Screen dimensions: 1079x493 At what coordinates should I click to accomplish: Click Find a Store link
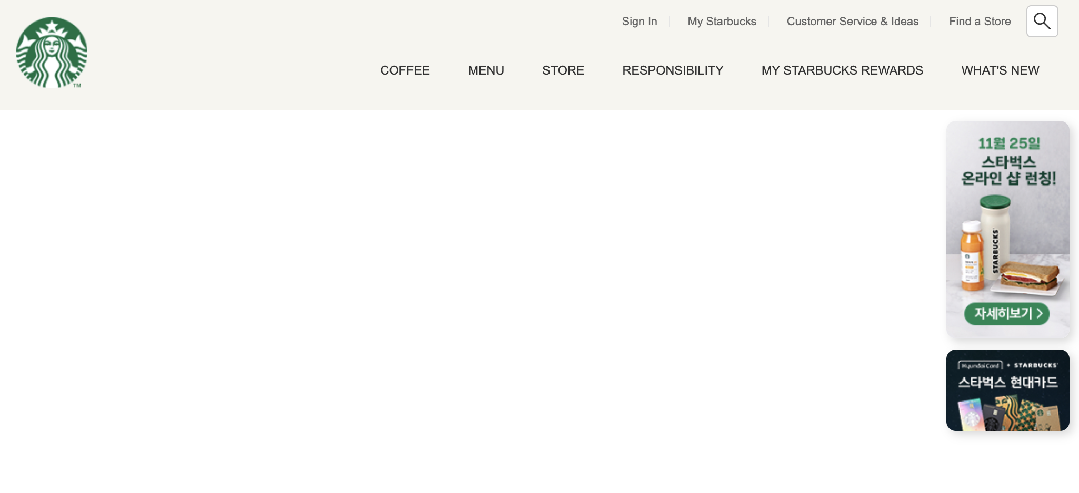(x=980, y=22)
